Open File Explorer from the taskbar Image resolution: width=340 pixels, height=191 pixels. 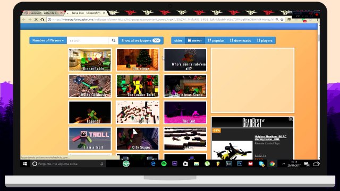(196, 164)
